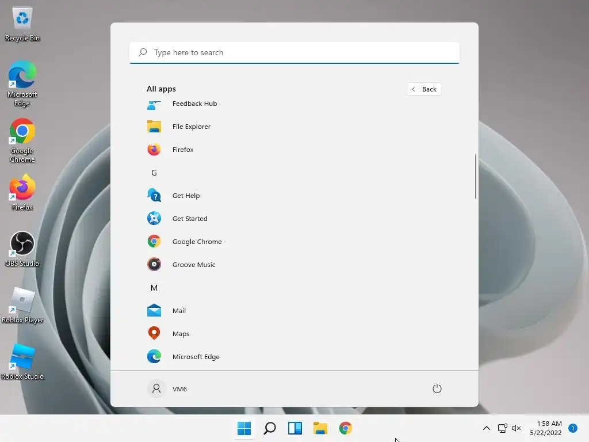Launch File Explorer from All apps
This screenshot has width=589, height=442.
pos(294,127)
